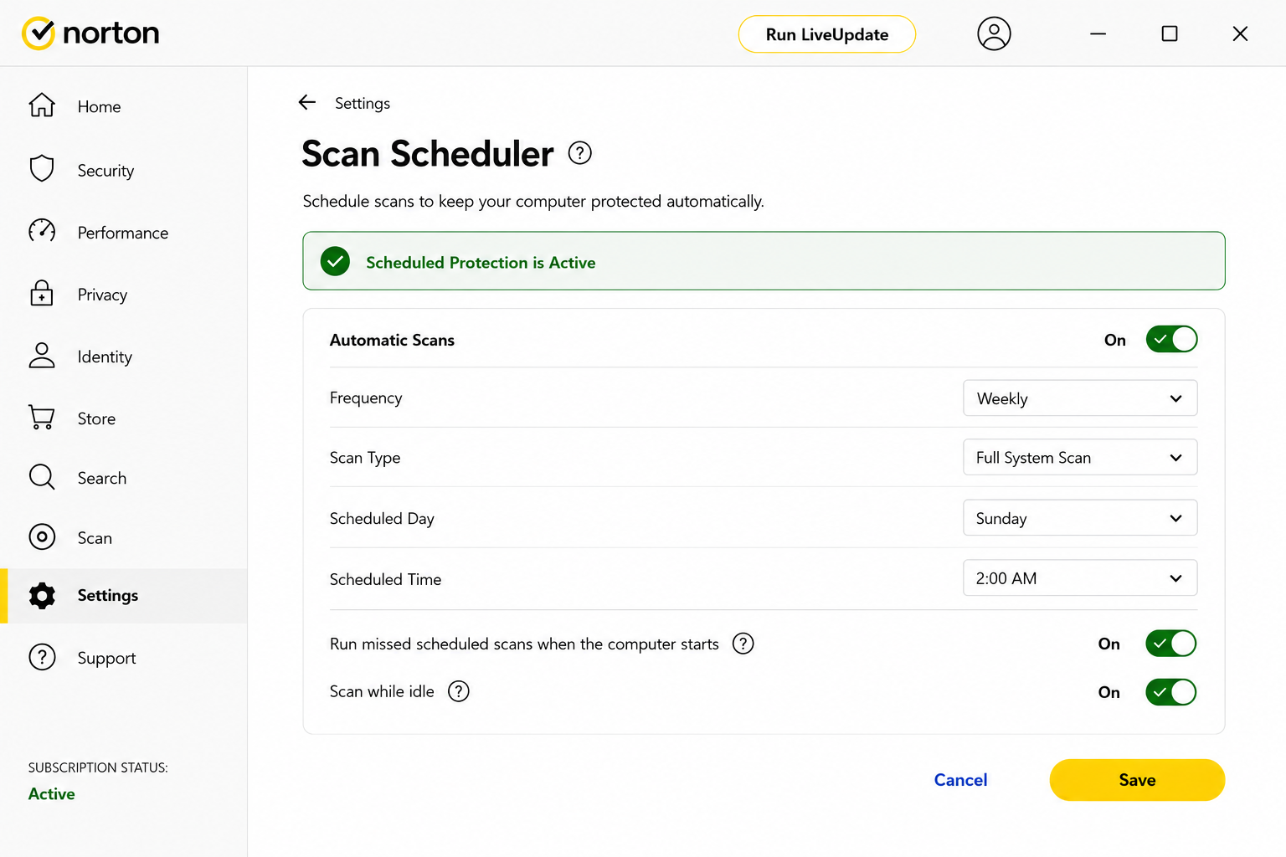Switch off the Scan while idle toggle

(x=1171, y=692)
